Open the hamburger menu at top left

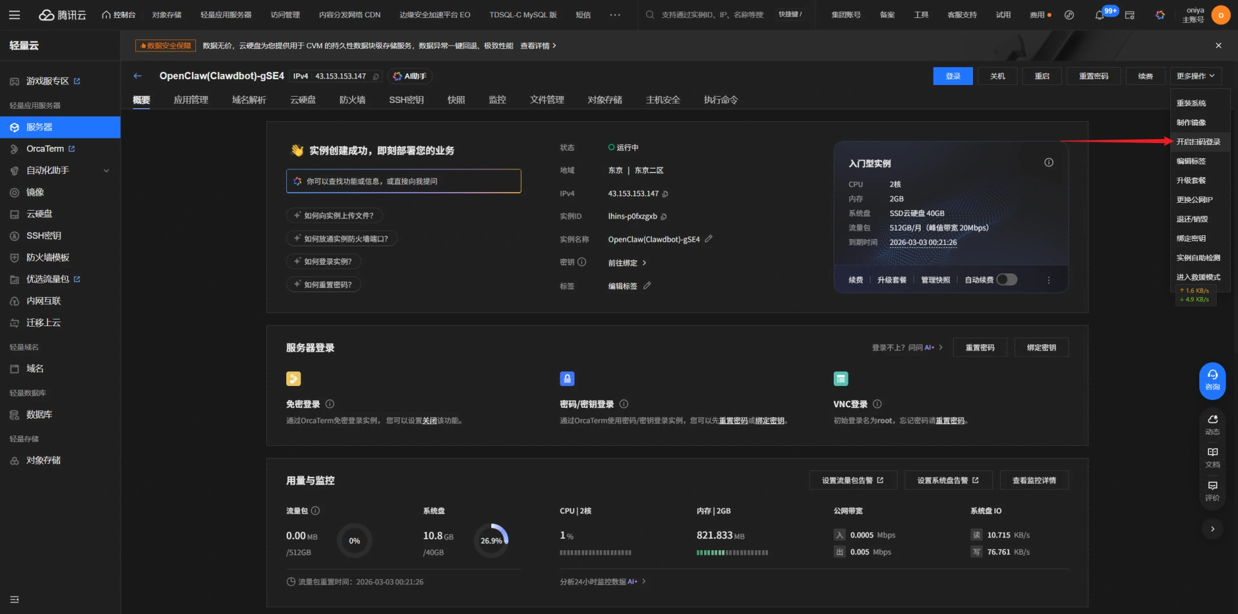click(x=14, y=15)
